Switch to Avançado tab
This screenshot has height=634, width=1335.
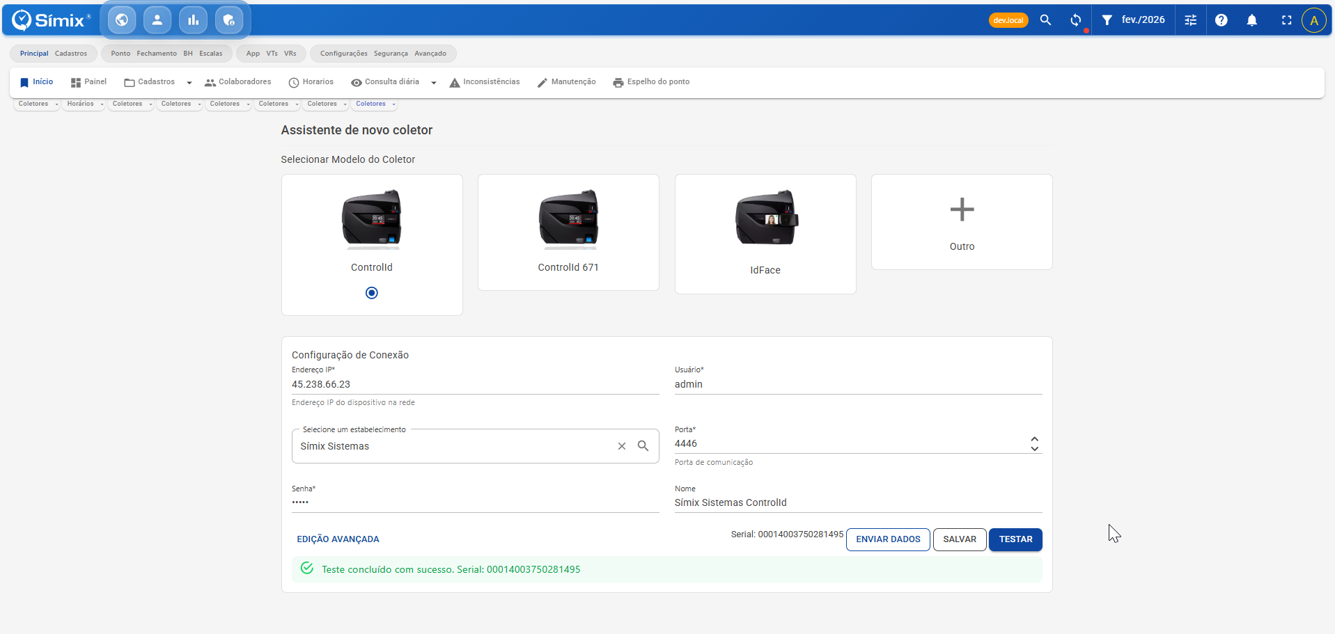pyautogui.click(x=430, y=54)
